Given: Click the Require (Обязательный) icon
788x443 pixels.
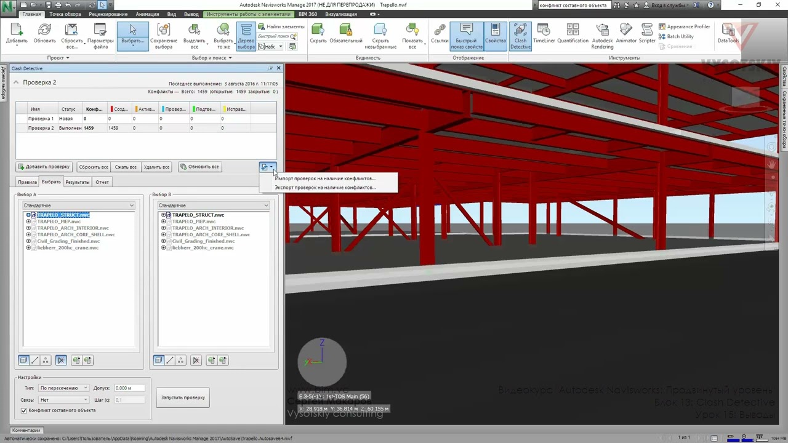Looking at the screenshot, I should click(x=346, y=34).
